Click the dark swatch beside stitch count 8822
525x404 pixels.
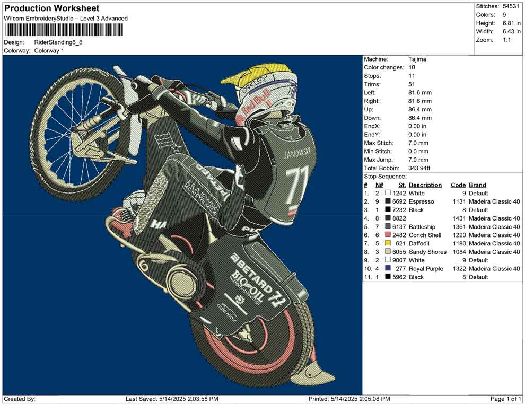(388, 218)
